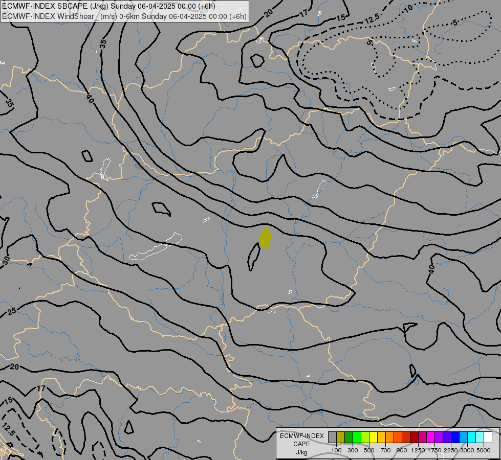The height and width of the screenshot is (460, 501).
Task: Click legend value 700
Action: tap(386, 450)
